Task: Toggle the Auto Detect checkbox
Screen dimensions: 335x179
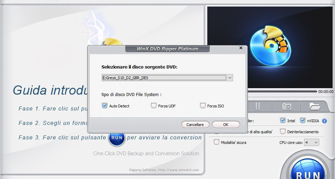Action: tap(105, 106)
